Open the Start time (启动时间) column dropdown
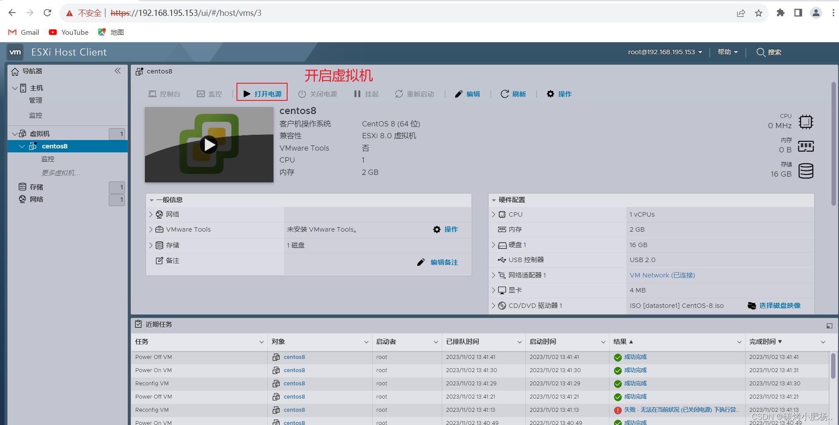839x425 pixels. tap(603, 342)
